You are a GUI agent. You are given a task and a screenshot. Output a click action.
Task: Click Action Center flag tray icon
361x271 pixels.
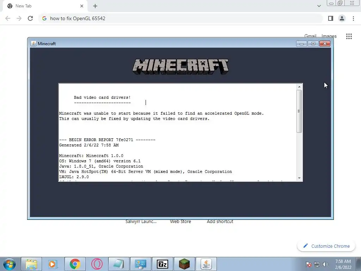point(308,264)
